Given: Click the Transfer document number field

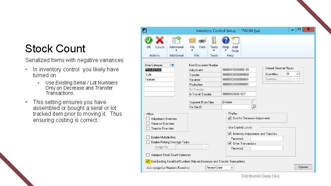Looking at the screenshot, I should [x=239, y=75].
